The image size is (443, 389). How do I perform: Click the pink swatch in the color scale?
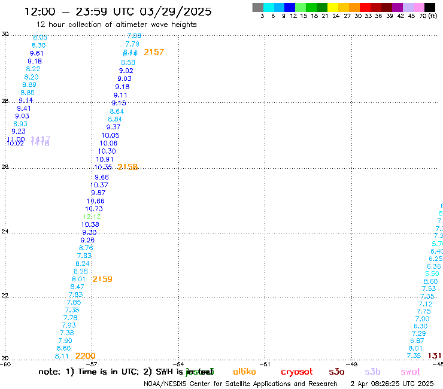(x=419, y=7)
